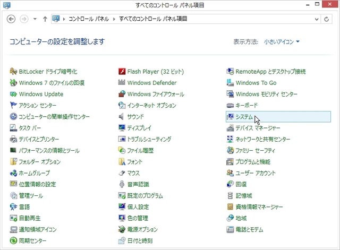This screenshot has height=250, width=340.
Task: Click すべてのコントロール パネル項目 breadcrumb segment
Action: (153, 19)
